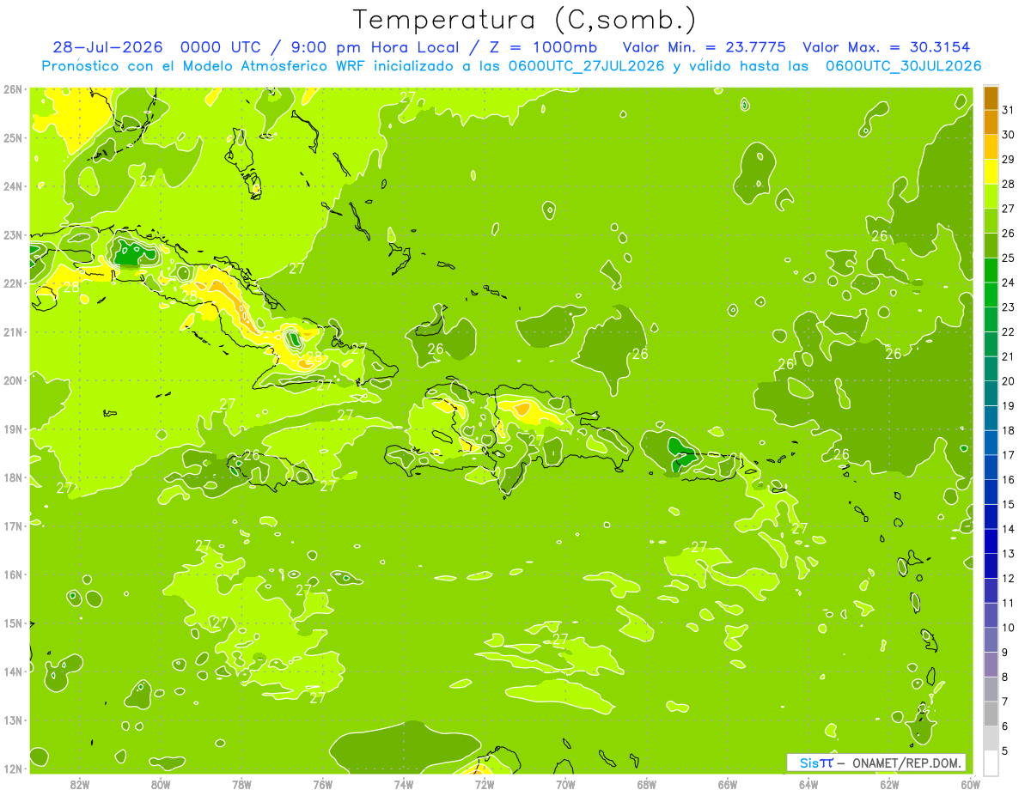Click the 18N latitude axis label
Screen dimensions: 1031x796
12,477
